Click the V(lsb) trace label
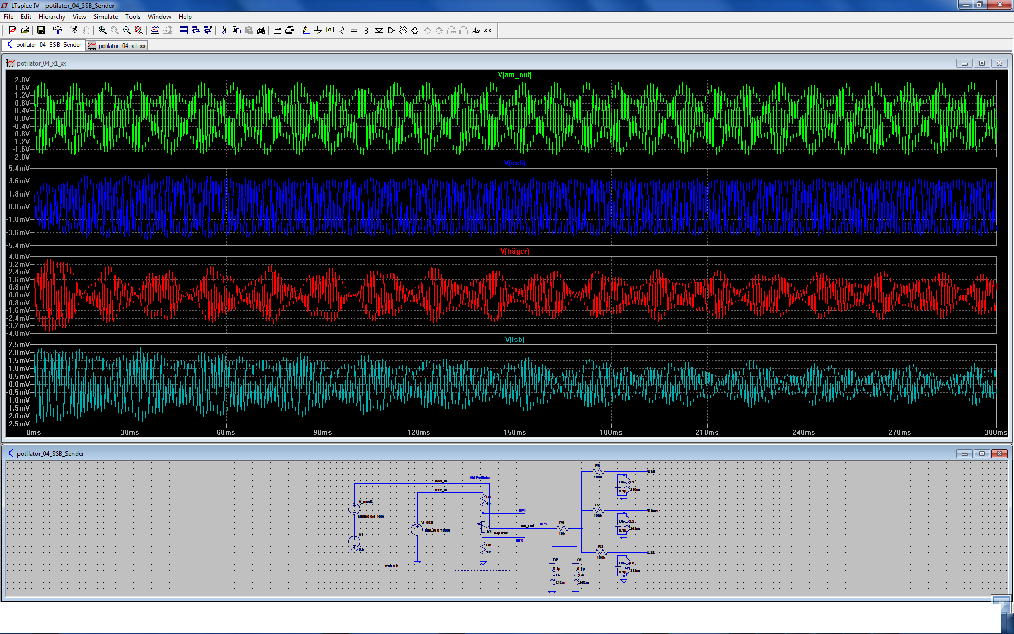The image size is (1014, 634). pos(514,339)
